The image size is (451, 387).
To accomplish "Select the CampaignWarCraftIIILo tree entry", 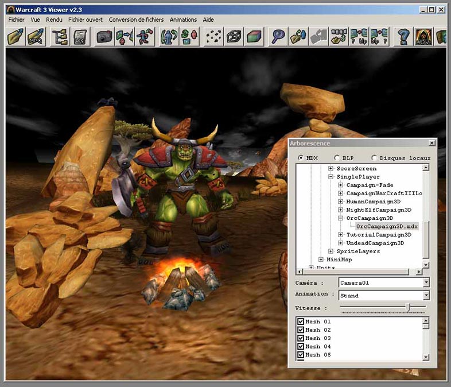I will point(384,193).
